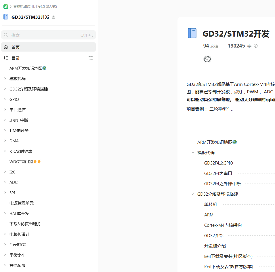
Task: Expand the DMA chevron
Action: (5, 141)
